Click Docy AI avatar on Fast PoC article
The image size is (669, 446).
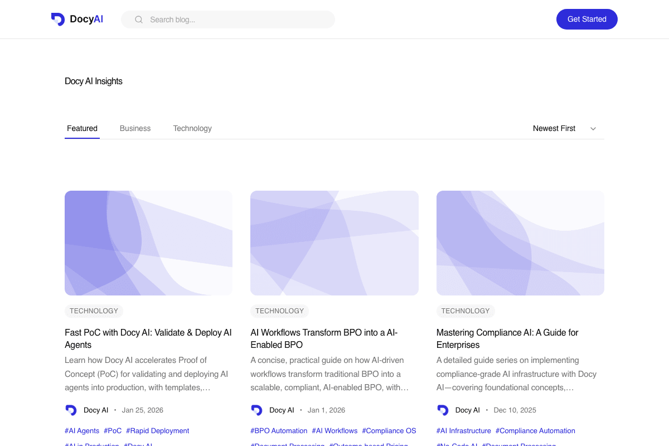coord(71,410)
